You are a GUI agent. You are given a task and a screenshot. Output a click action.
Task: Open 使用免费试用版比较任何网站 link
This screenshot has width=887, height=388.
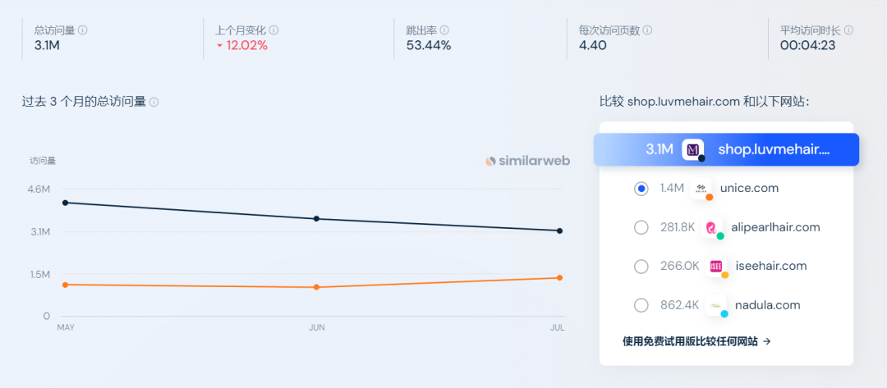pyautogui.click(x=696, y=341)
